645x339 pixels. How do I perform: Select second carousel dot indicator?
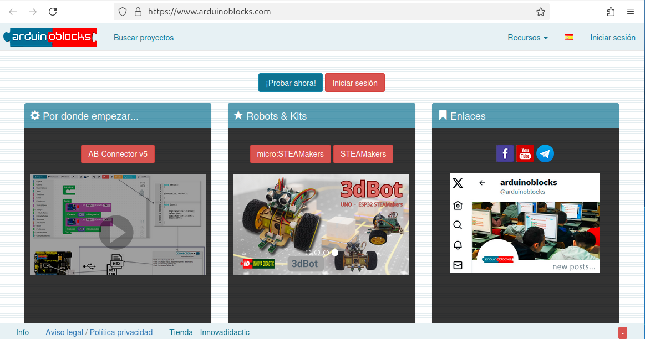(317, 253)
